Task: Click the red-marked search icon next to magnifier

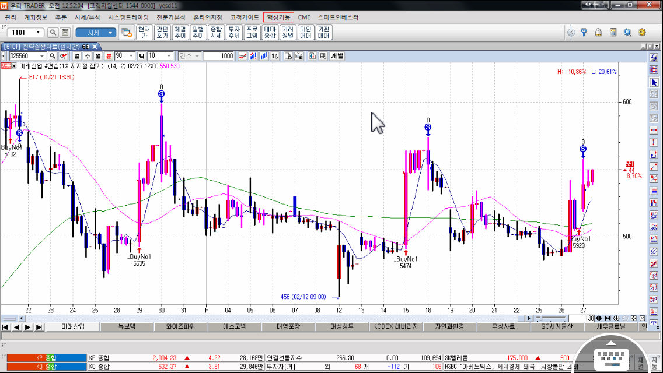Action: (x=64, y=56)
